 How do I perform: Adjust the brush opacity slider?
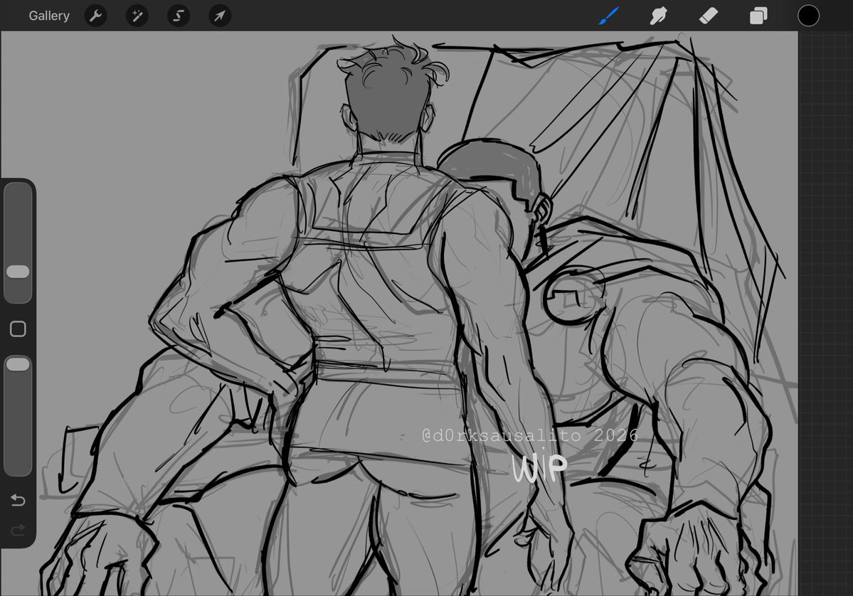(18, 363)
